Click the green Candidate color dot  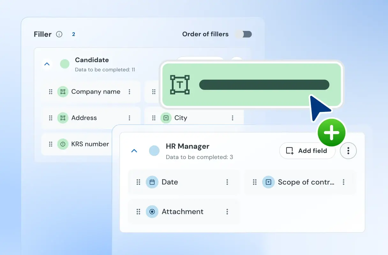[65, 64]
